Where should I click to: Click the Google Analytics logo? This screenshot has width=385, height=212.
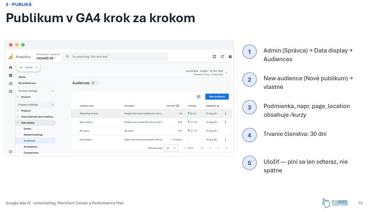(x=10, y=57)
